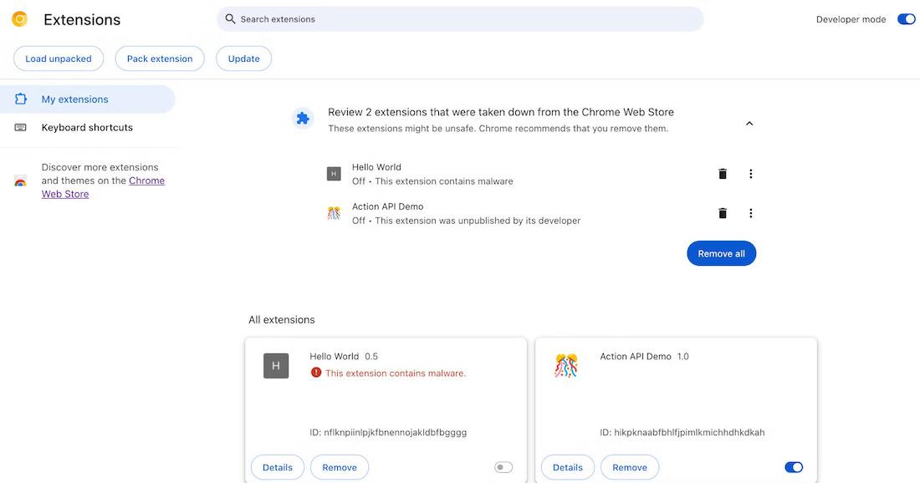Select My extensions in the sidebar
The height and width of the screenshot is (483, 920).
pyautogui.click(x=75, y=98)
